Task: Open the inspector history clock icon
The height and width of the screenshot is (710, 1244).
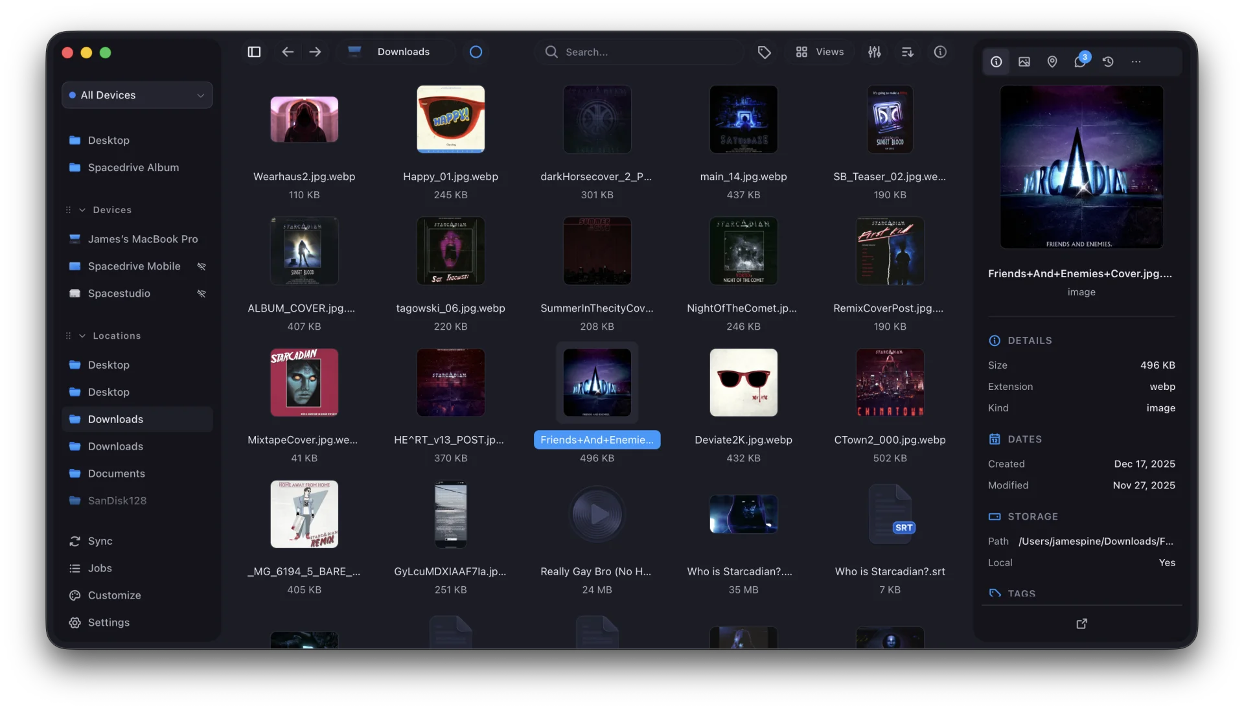Action: tap(1108, 62)
